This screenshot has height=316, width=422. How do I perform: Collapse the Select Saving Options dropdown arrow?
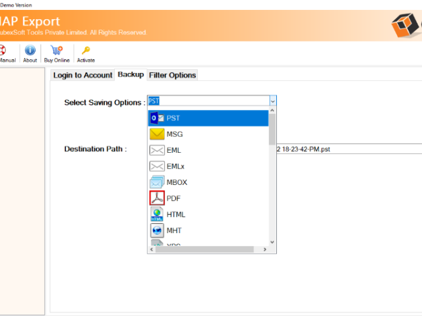pyautogui.click(x=272, y=101)
